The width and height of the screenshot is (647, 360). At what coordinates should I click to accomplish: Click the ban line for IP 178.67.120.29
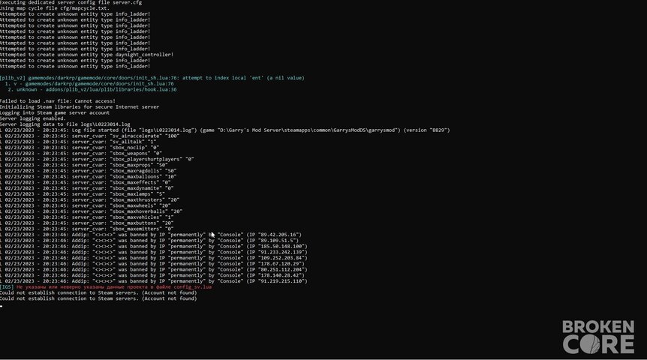click(x=152, y=263)
